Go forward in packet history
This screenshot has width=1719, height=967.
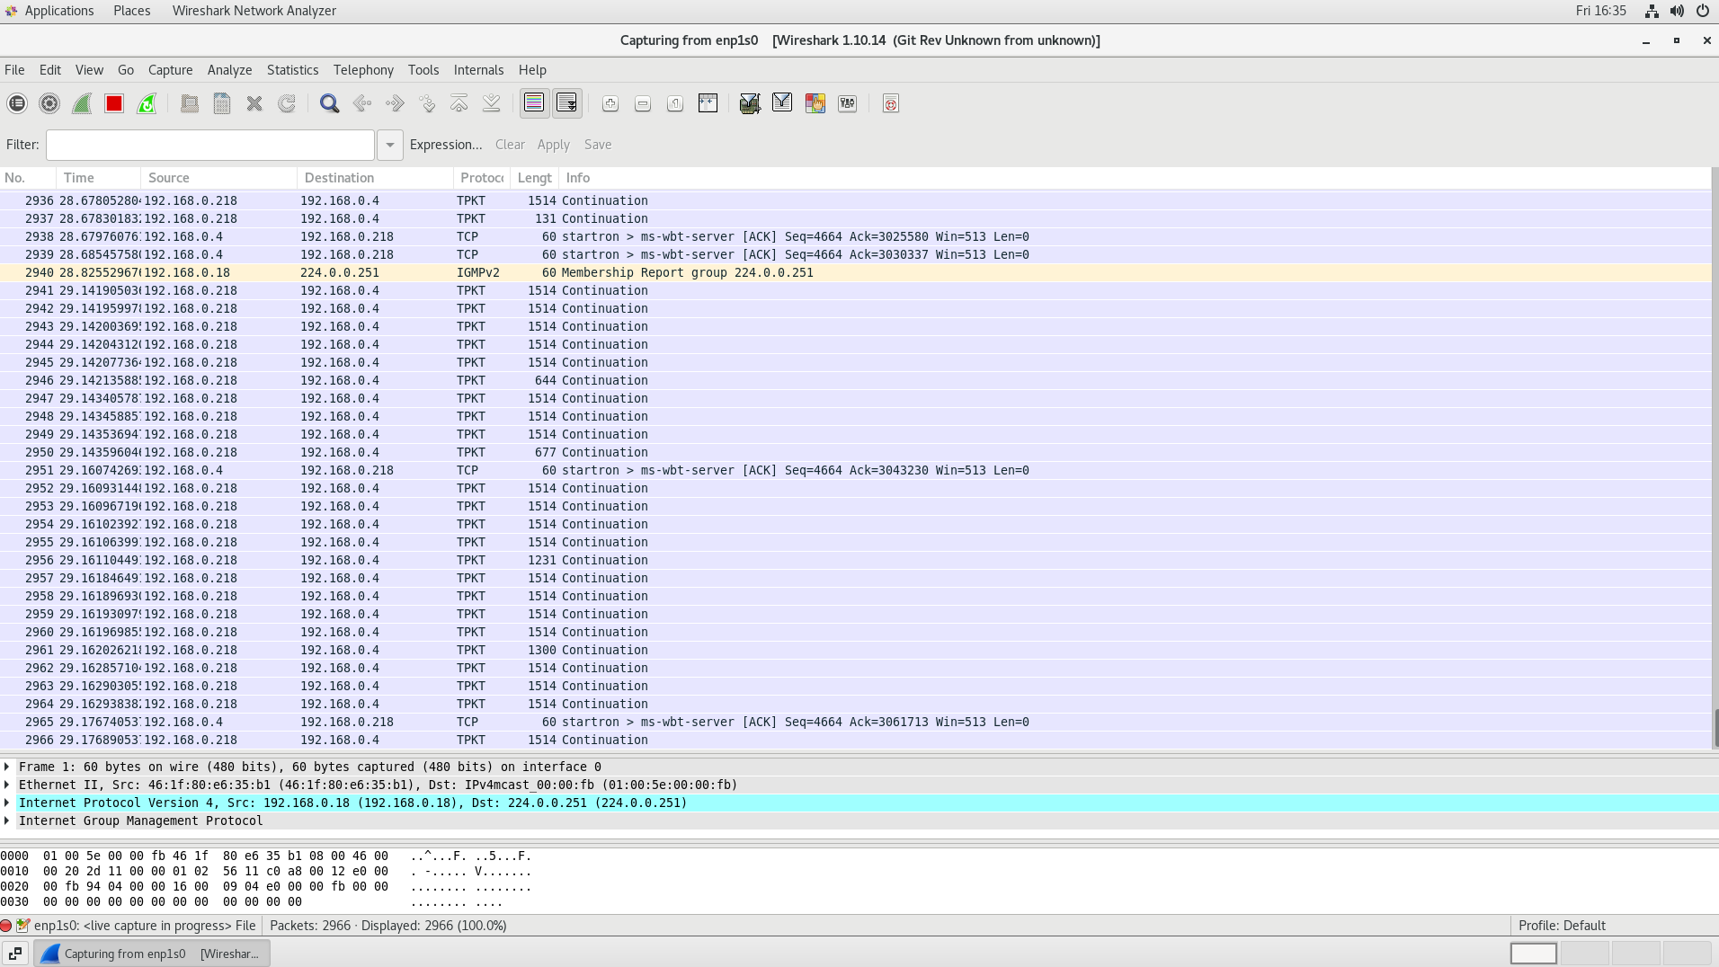395,103
